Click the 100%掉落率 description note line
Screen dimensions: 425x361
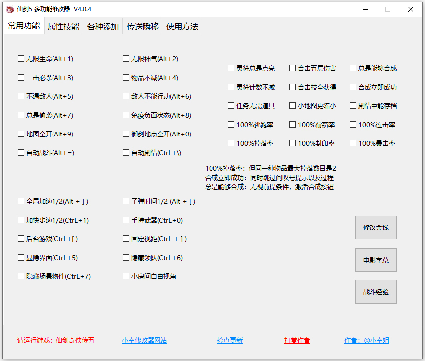click(270, 168)
